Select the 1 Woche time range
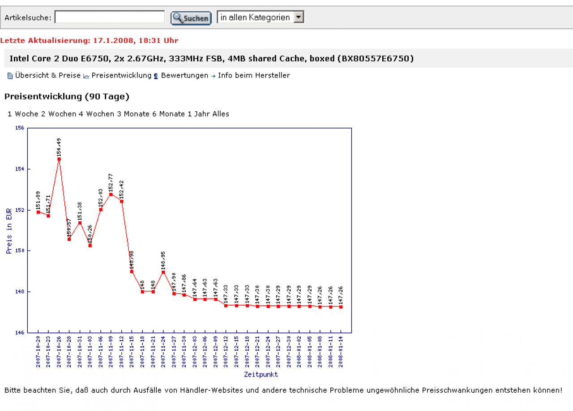Image resolution: width=573 pixels, height=411 pixels. pyautogui.click(x=23, y=114)
